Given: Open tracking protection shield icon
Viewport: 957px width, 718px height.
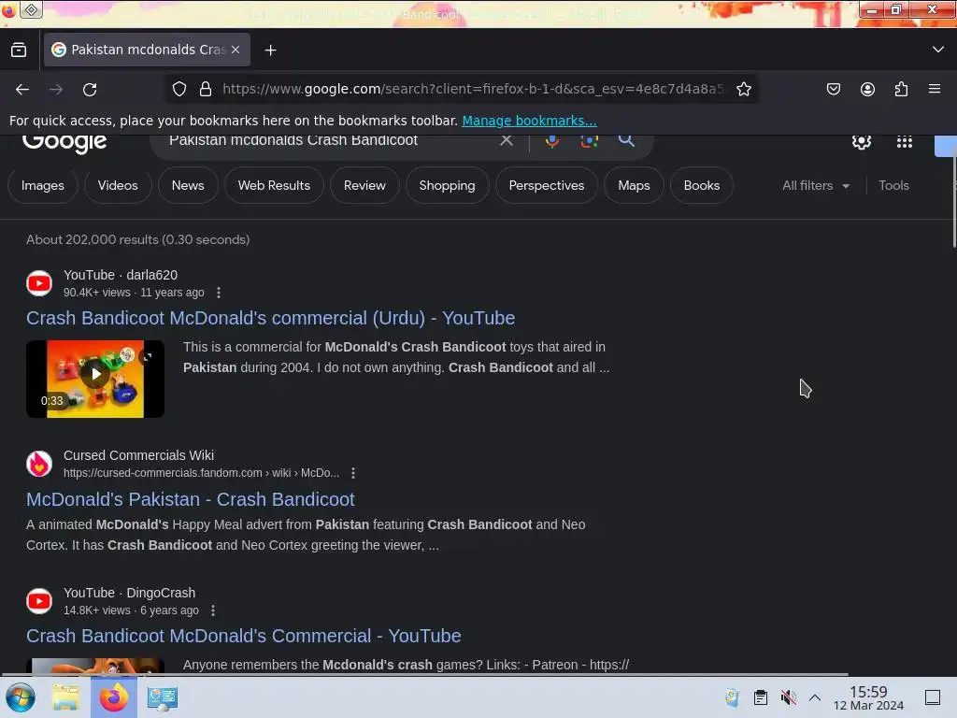Looking at the screenshot, I should (179, 89).
